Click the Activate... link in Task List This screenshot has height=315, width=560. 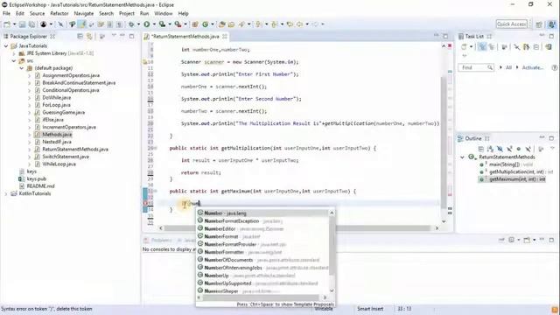tap(533, 67)
